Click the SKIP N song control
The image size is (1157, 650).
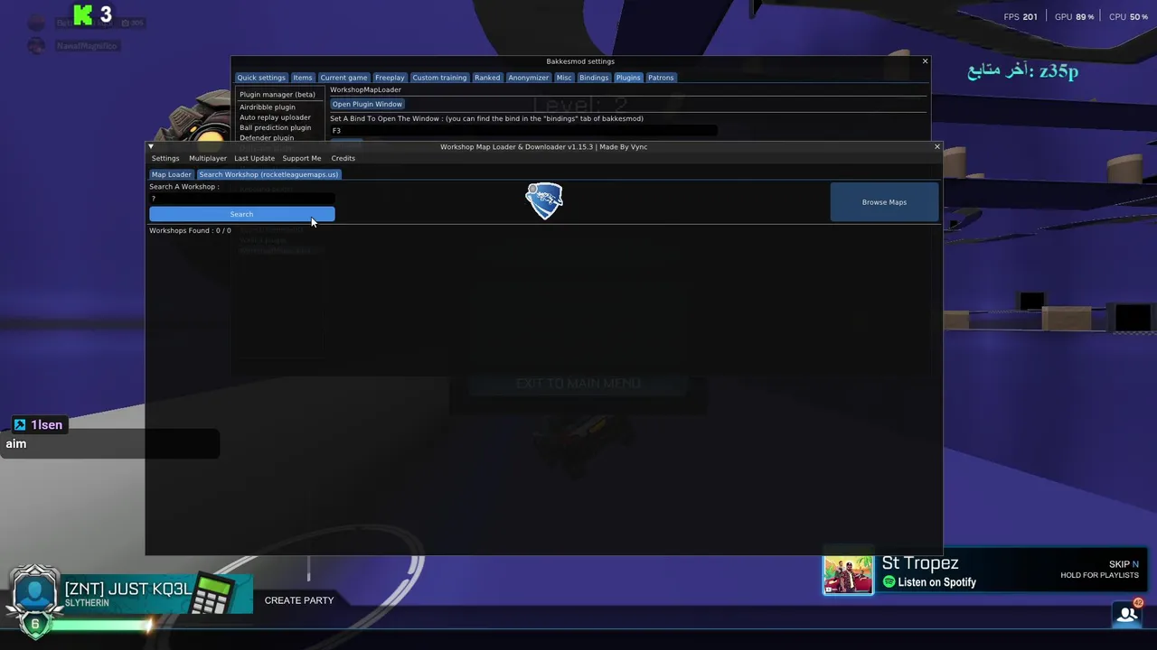[1124, 564]
